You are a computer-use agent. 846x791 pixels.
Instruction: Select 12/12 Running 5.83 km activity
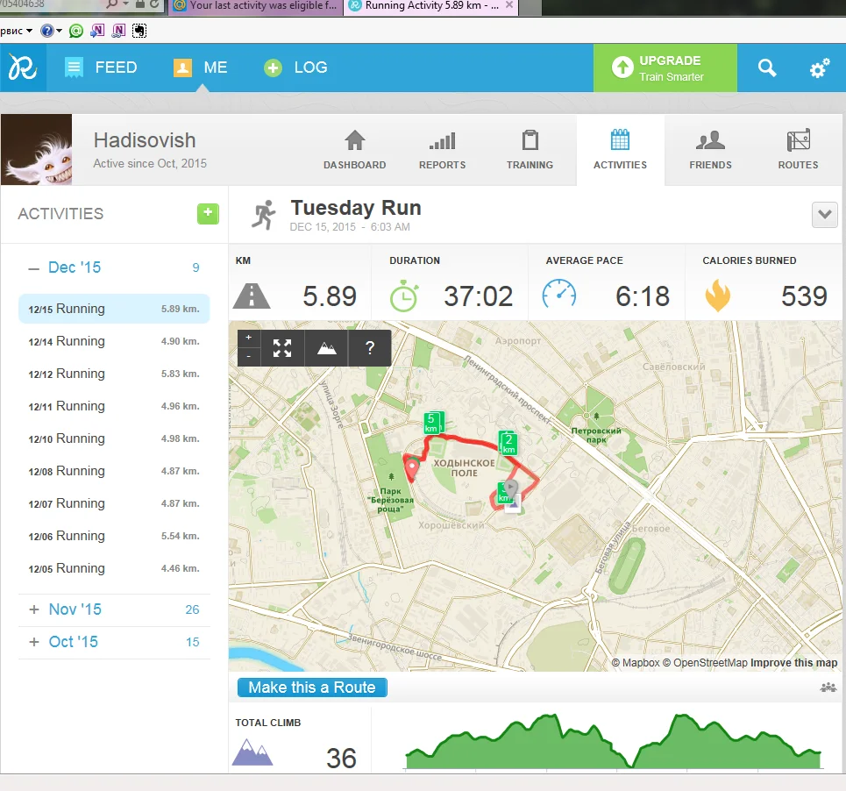click(x=114, y=374)
